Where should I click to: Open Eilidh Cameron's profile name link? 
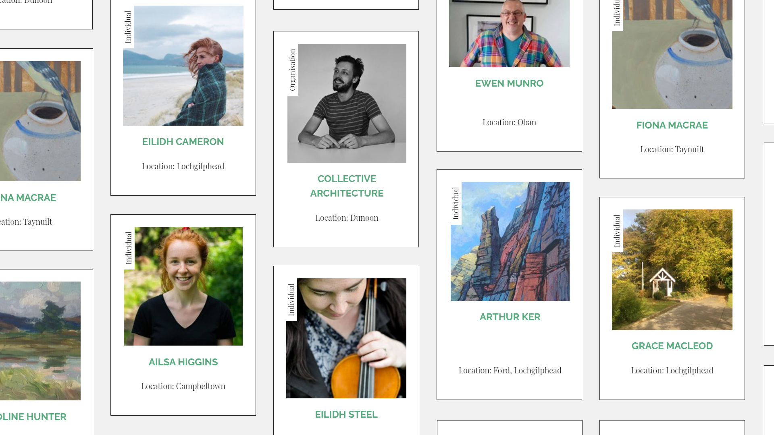coord(183,142)
